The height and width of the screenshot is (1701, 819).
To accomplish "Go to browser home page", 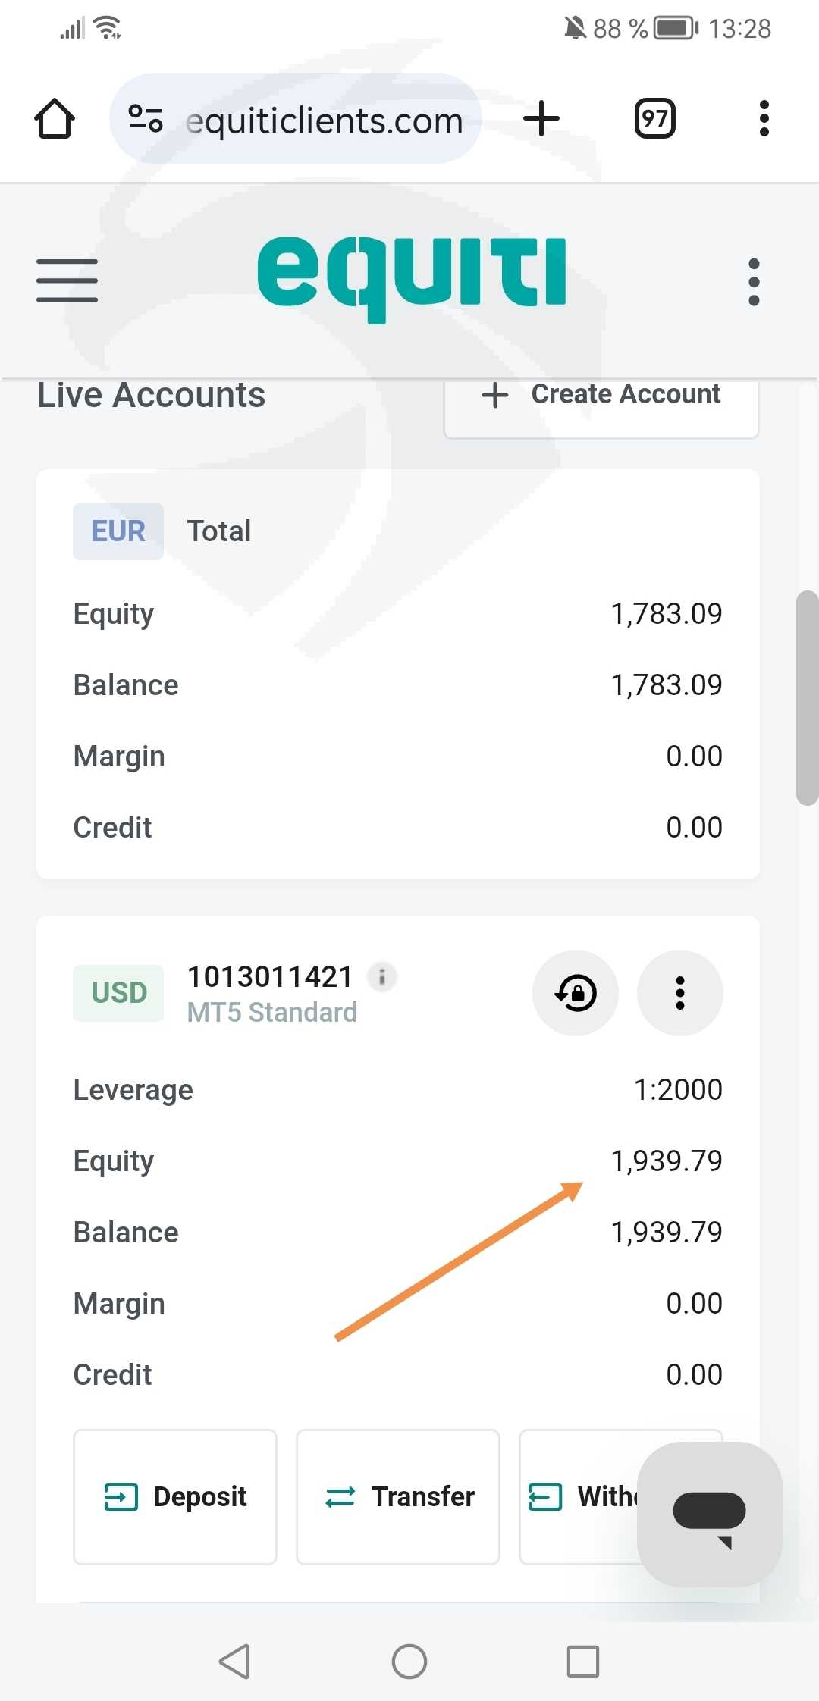I will pyautogui.click(x=55, y=119).
